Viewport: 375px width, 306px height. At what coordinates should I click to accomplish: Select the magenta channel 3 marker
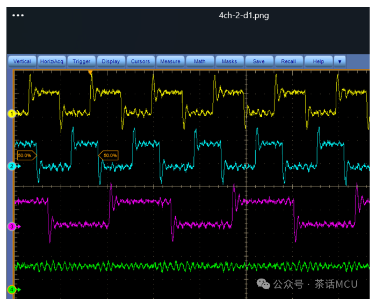(x=12, y=226)
